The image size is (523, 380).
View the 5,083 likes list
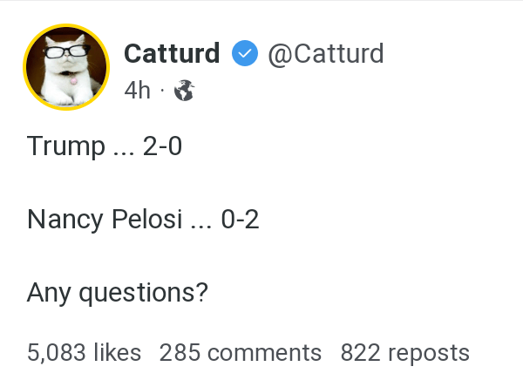[x=84, y=352]
